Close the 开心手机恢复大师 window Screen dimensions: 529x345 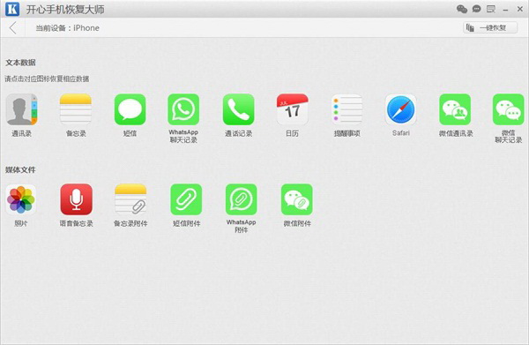pyautogui.click(x=520, y=9)
